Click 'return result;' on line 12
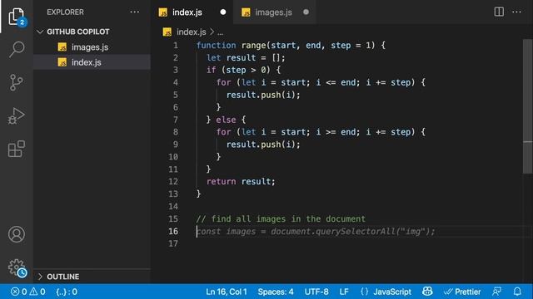The height and width of the screenshot is (299, 533). pos(241,182)
